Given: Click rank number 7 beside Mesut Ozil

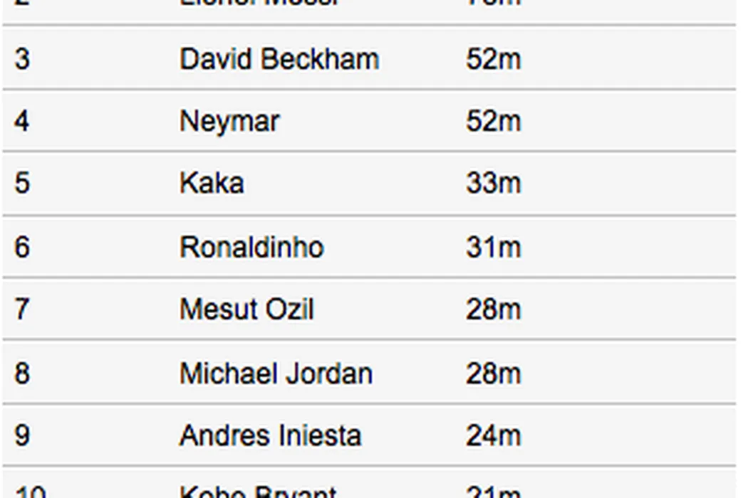Looking at the screenshot, I should [x=22, y=310].
